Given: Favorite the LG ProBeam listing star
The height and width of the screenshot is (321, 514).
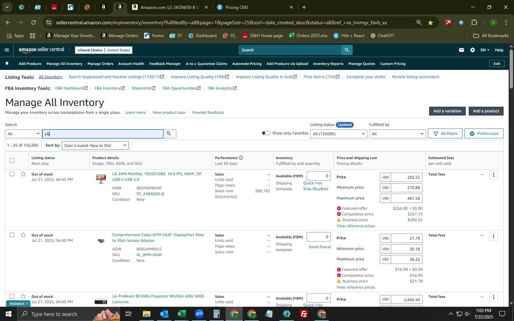Looking at the screenshot, I should (x=23, y=296).
